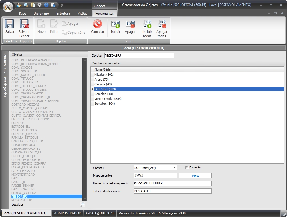Switch to the Dicionário ribbon tab
Screen dimensions: 287x217
[x=41, y=14]
